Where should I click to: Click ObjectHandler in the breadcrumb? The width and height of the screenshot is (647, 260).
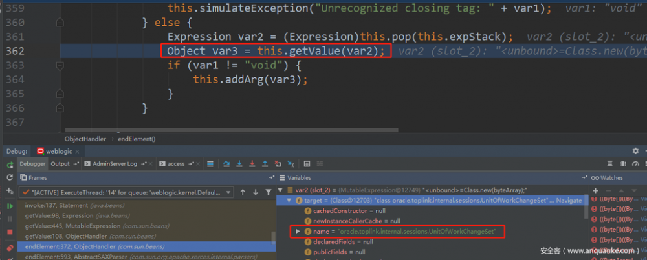click(85, 139)
